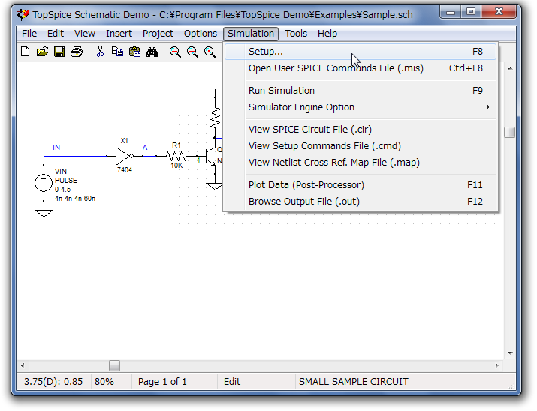
Task: Expand Simulator Engine Option submenu
Action: point(361,107)
